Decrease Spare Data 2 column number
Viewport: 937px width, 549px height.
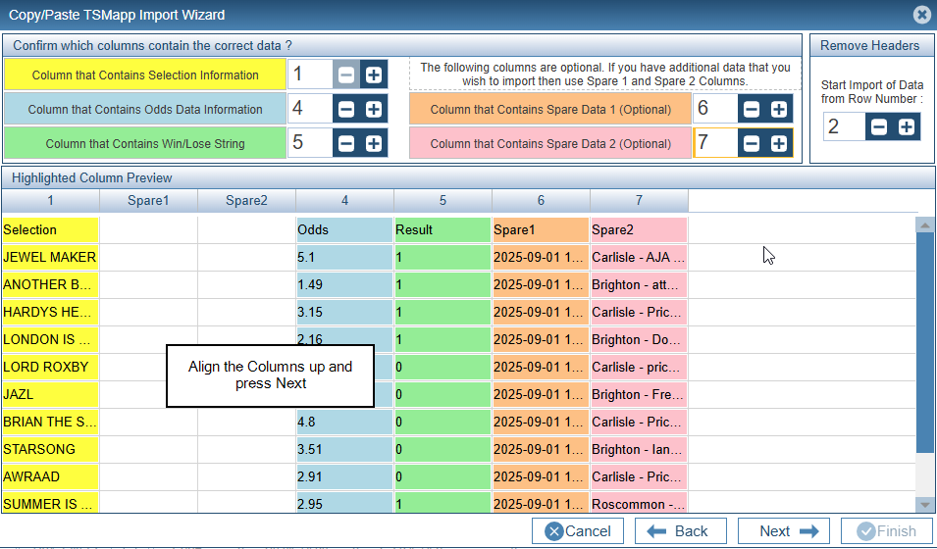click(x=752, y=144)
